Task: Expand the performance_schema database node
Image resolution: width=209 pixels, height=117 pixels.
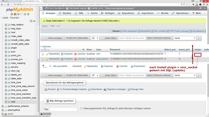Action: [x=3, y=106]
